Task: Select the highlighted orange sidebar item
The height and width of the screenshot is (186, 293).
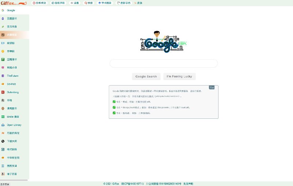Action: coord(15,35)
